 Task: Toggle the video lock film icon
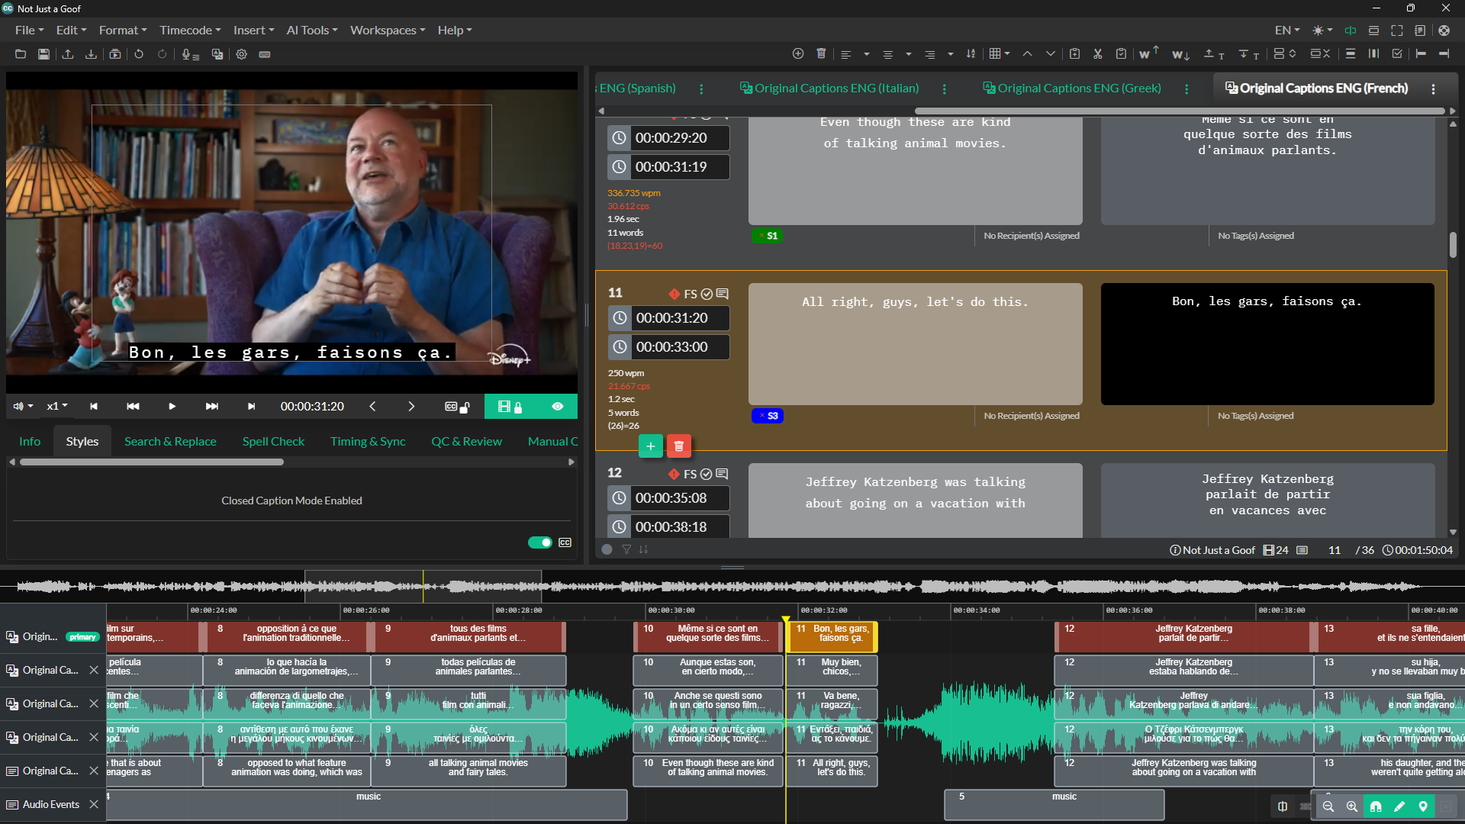click(x=510, y=407)
